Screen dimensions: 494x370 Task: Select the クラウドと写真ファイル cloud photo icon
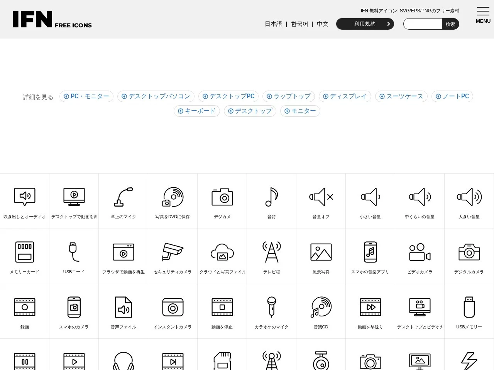click(x=222, y=252)
